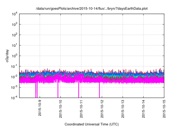This screenshot has height=127, width=181.
Task: Click the 2015-10-10 date tick label
Action: tap(61, 109)
